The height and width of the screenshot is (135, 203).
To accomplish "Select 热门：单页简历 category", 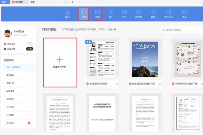I will 19,67.
